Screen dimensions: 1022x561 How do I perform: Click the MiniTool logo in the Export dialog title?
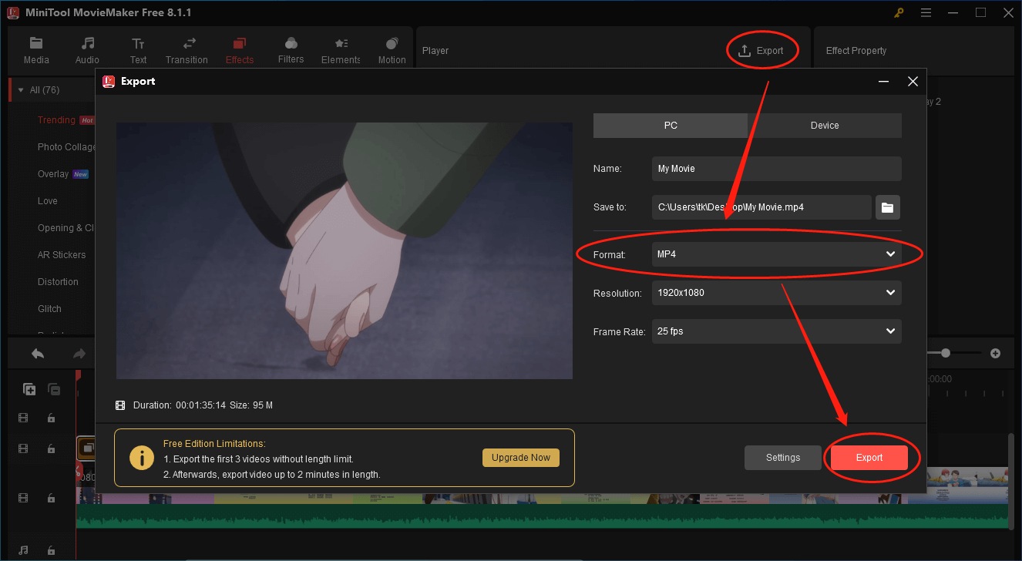click(x=109, y=81)
